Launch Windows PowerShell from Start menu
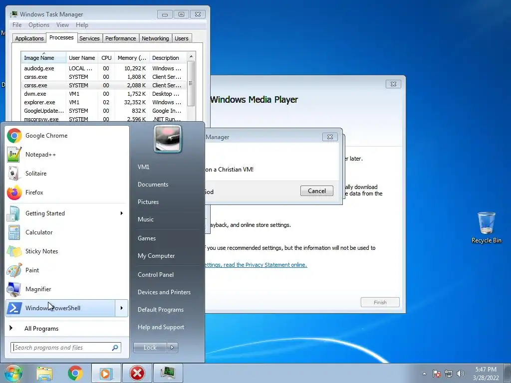The width and height of the screenshot is (511, 383). pyautogui.click(x=60, y=308)
